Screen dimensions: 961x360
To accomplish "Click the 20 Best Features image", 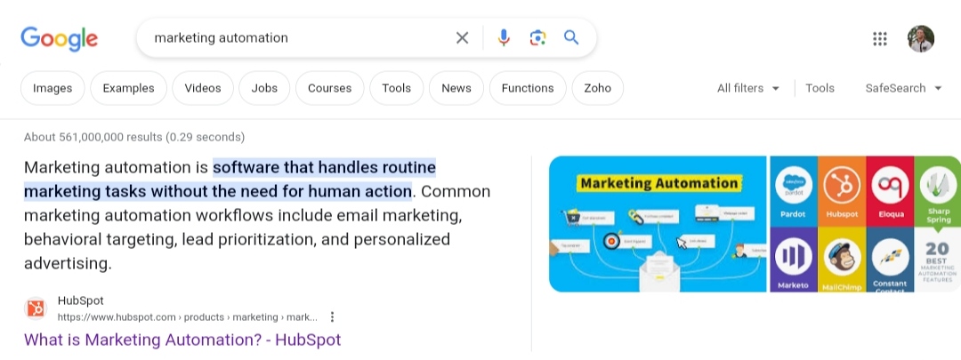I will point(938,260).
